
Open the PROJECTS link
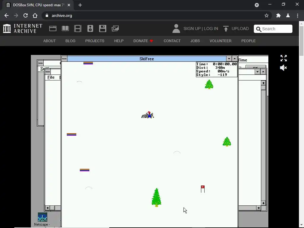click(x=95, y=41)
